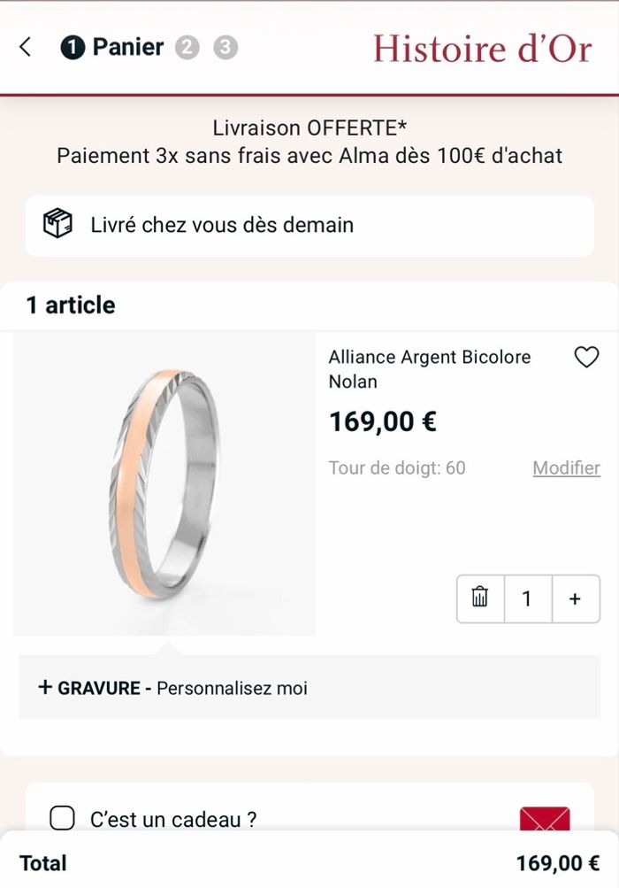The width and height of the screenshot is (619, 888).
Task: Tap the Total price bar
Action: (309, 863)
